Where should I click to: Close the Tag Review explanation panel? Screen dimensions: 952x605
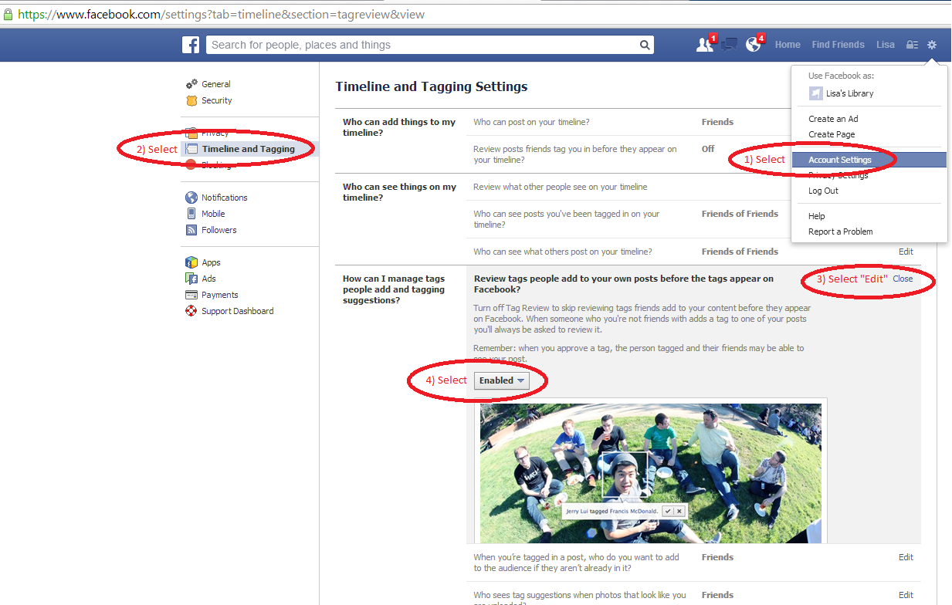click(902, 279)
